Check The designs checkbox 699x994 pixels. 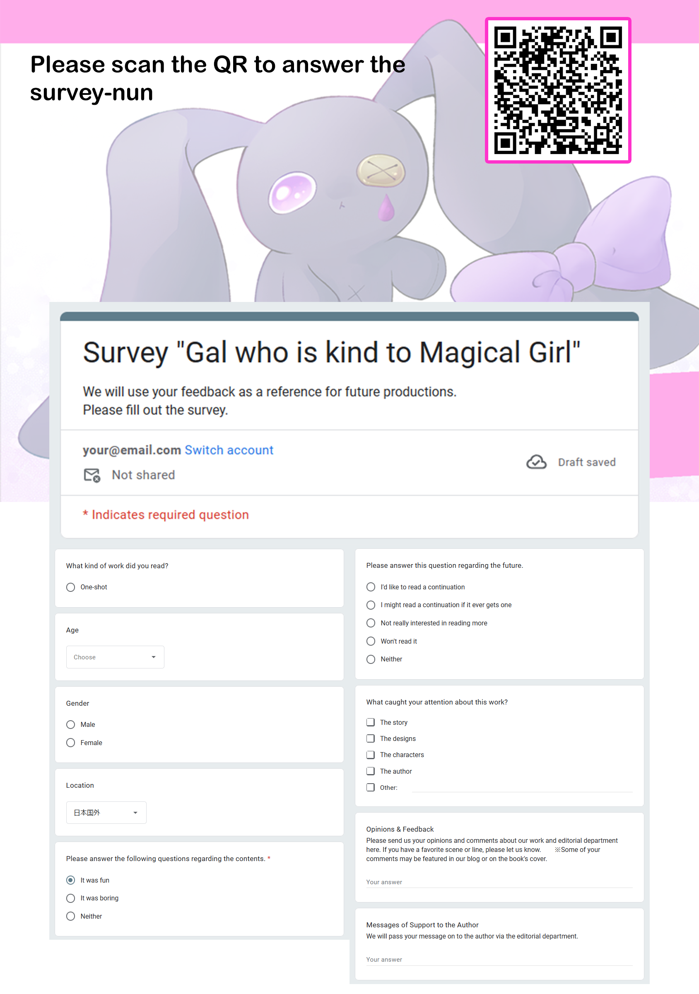click(x=371, y=738)
